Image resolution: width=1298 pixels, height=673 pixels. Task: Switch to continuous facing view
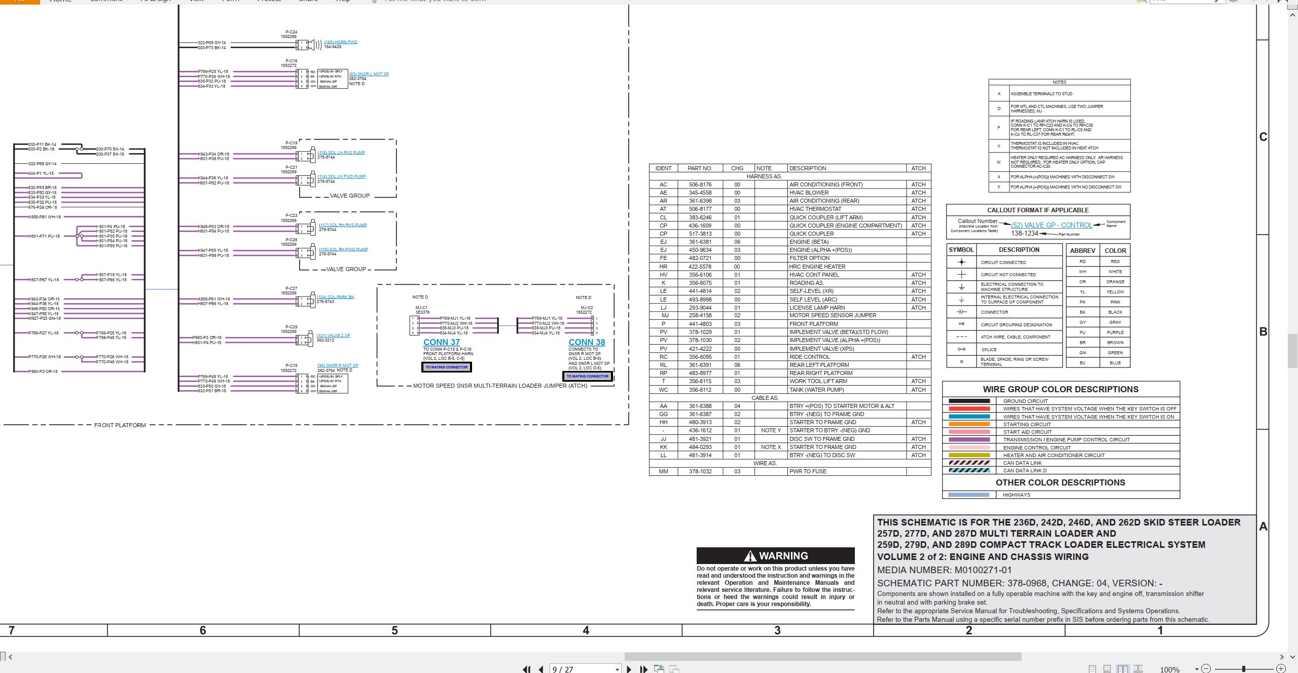point(1138,669)
